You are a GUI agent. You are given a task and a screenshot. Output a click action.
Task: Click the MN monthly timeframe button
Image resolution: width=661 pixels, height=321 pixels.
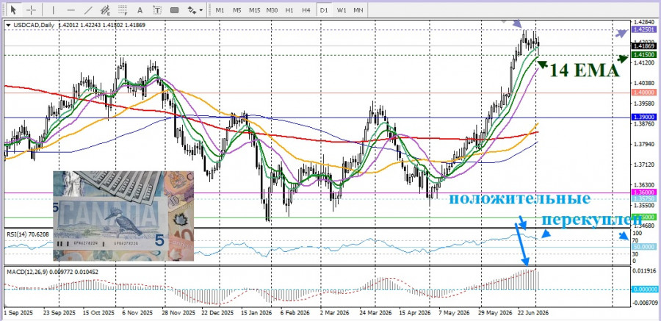click(358, 10)
